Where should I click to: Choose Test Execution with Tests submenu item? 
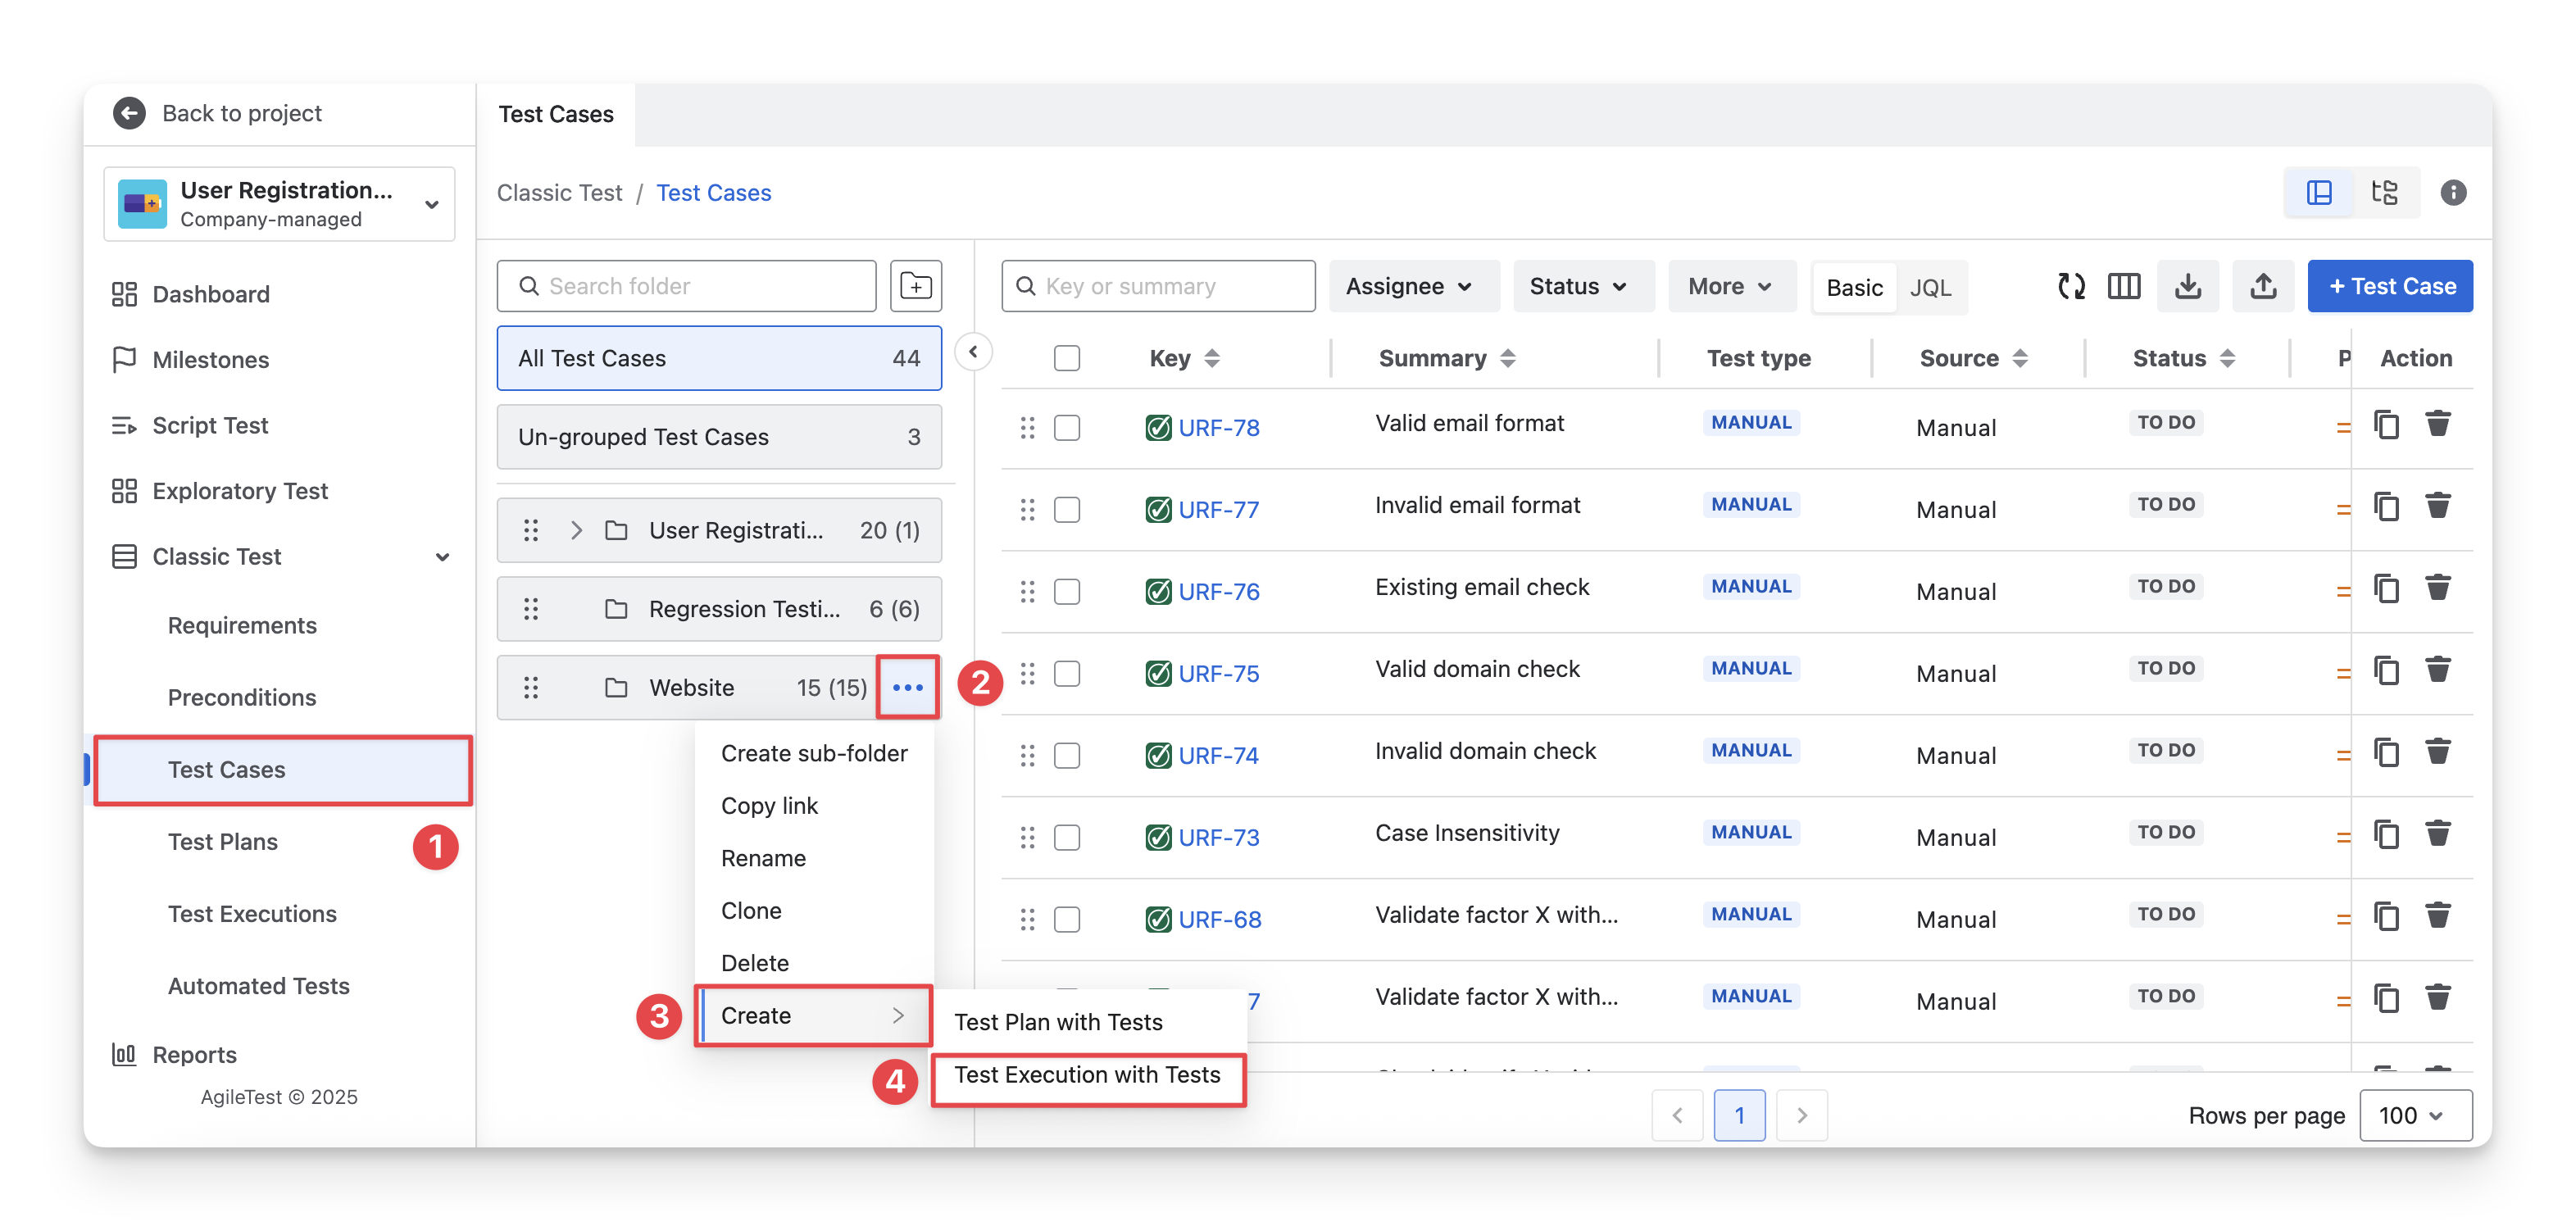click(x=1087, y=1075)
